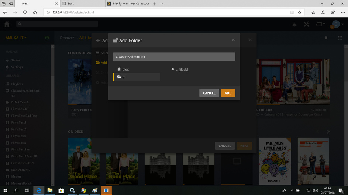Open Settings in the Manage sidebar
Screen dimensions: 348x195
(x=17, y=67)
